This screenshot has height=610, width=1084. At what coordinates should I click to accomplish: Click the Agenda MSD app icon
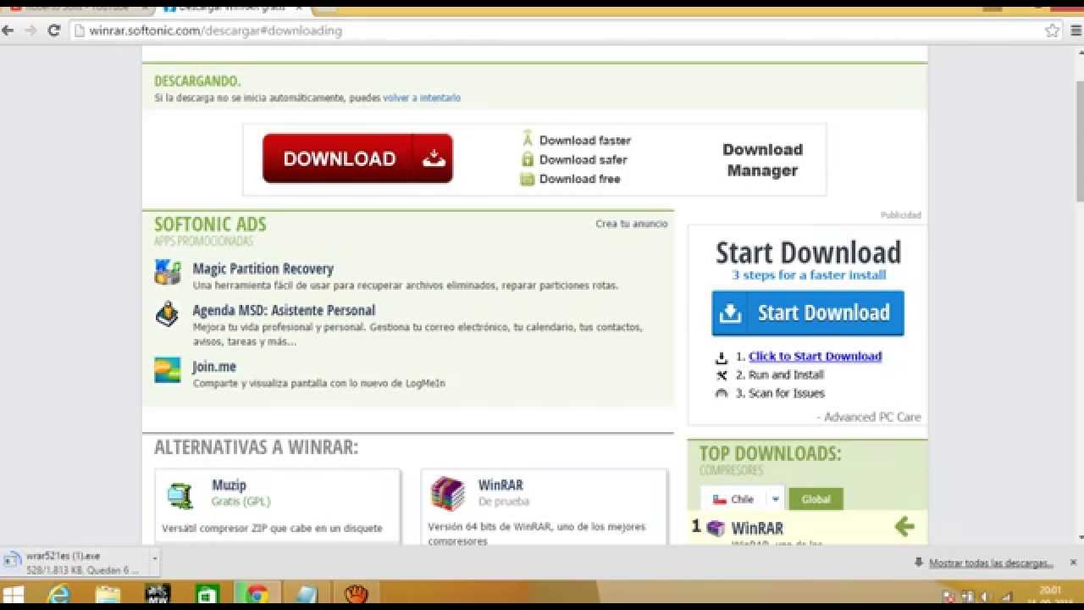tap(168, 313)
